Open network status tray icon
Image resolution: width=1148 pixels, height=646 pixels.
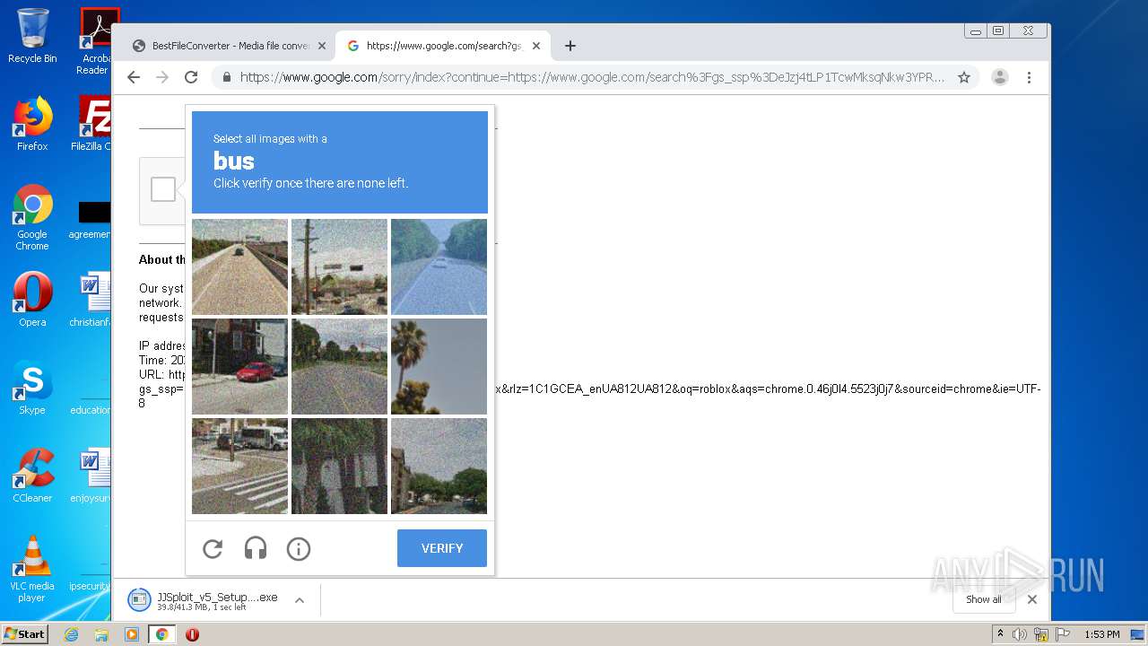click(1041, 634)
